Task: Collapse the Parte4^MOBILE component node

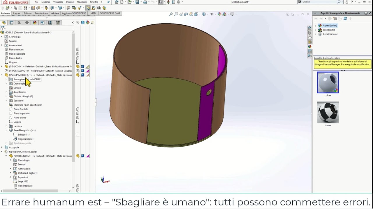Action: tap(2, 75)
